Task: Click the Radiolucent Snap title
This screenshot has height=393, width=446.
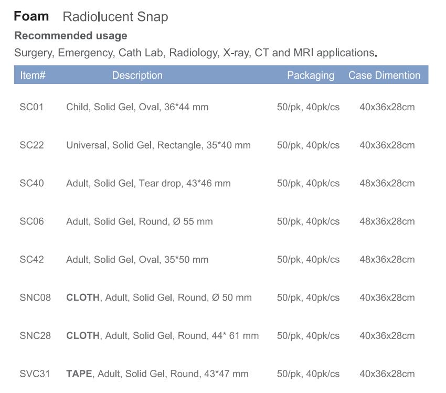Action: point(115,17)
